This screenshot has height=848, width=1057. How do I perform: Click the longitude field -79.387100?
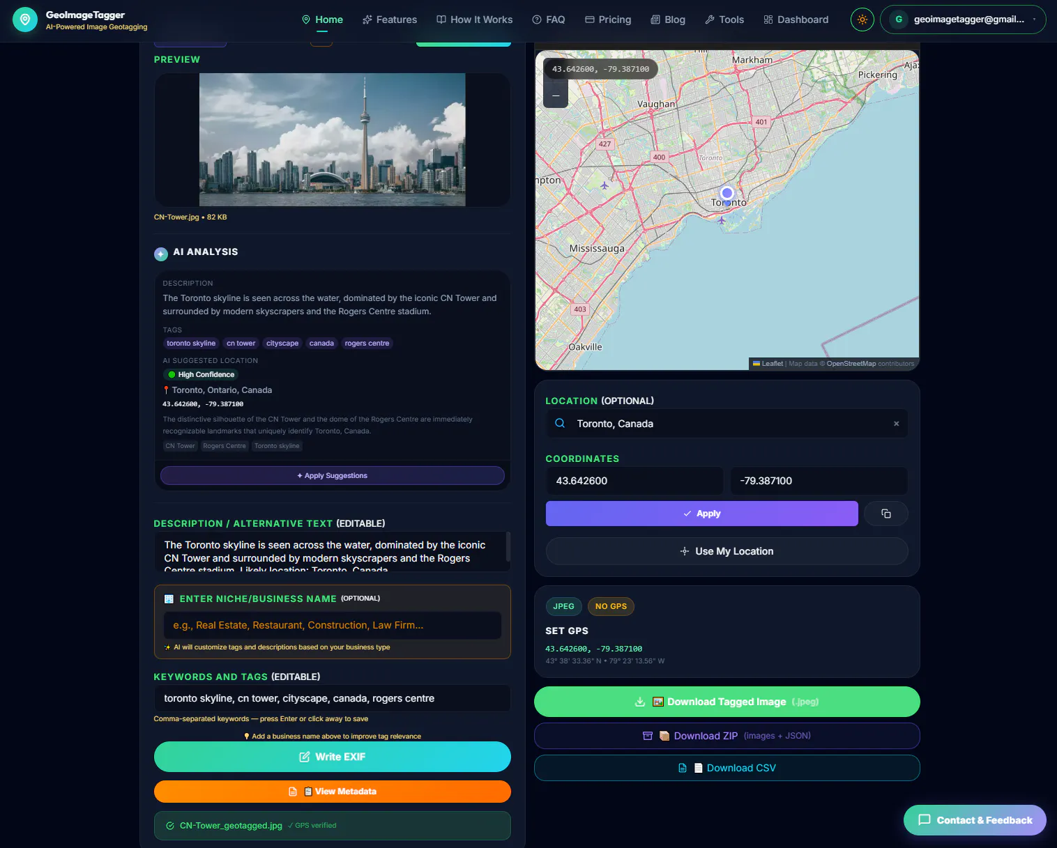[819, 481]
